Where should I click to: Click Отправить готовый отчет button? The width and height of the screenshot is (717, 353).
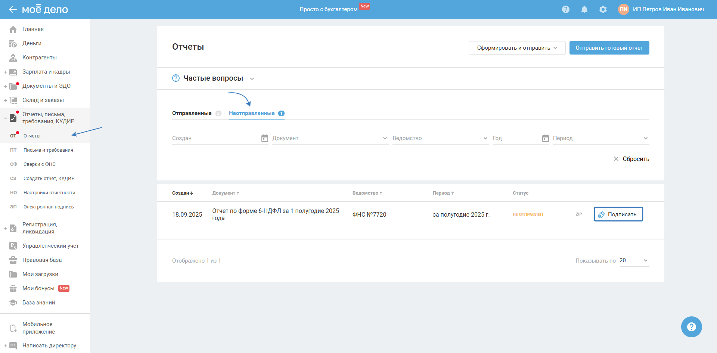click(609, 48)
